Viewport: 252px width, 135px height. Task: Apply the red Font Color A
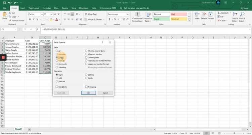(56, 19)
